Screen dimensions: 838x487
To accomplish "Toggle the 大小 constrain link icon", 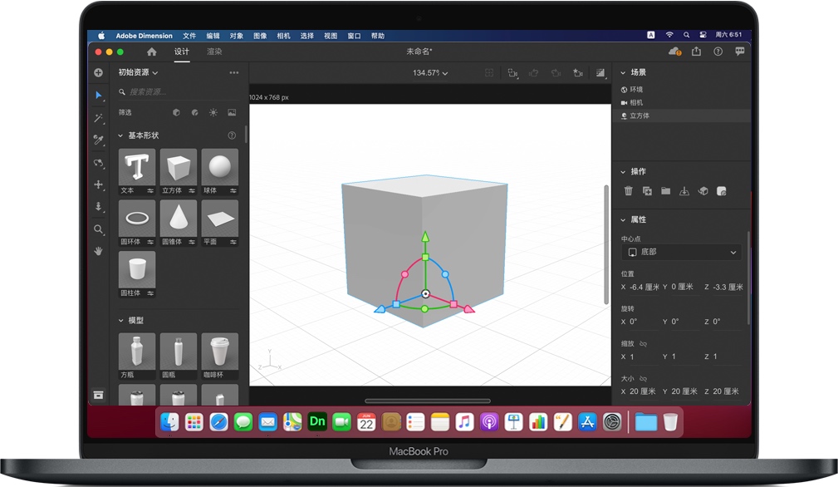I will [643, 378].
